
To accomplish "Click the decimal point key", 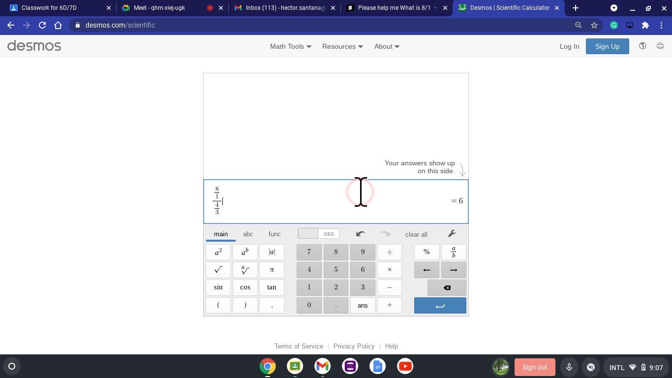I will [x=336, y=305].
